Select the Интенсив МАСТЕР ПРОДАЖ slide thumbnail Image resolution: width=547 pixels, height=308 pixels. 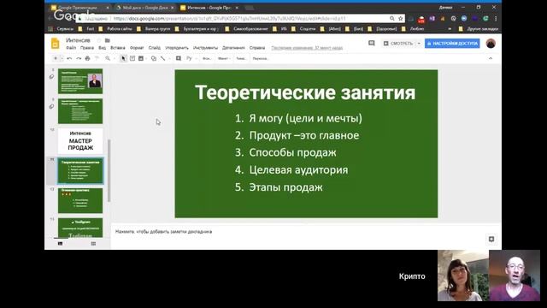coord(80,141)
